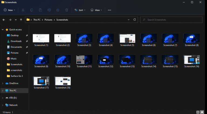Select OneDrive in the navigation pane
The image size is (207, 114).
[x=14, y=83]
